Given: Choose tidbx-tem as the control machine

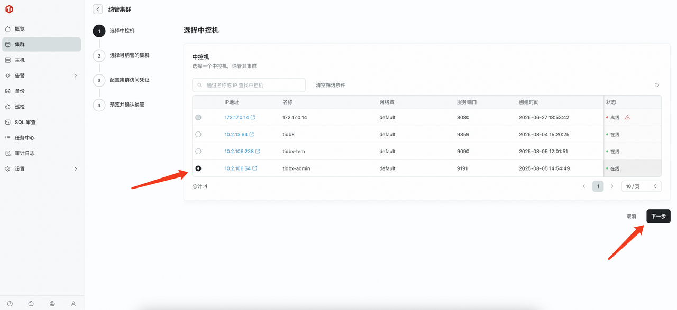Looking at the screenshot, I should click(198, 151).
